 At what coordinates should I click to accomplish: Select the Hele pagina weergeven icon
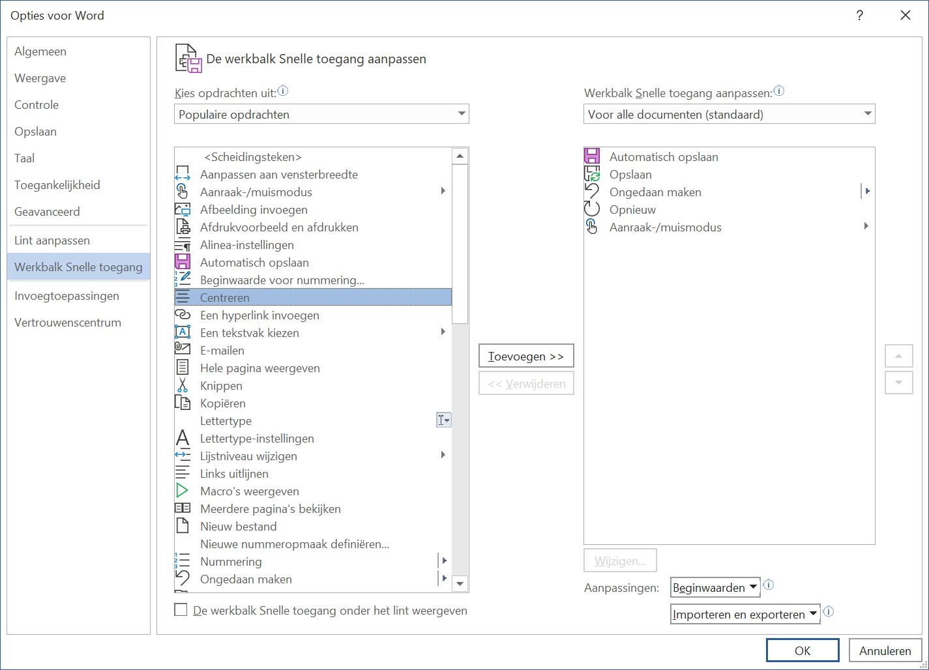(183, 368)
